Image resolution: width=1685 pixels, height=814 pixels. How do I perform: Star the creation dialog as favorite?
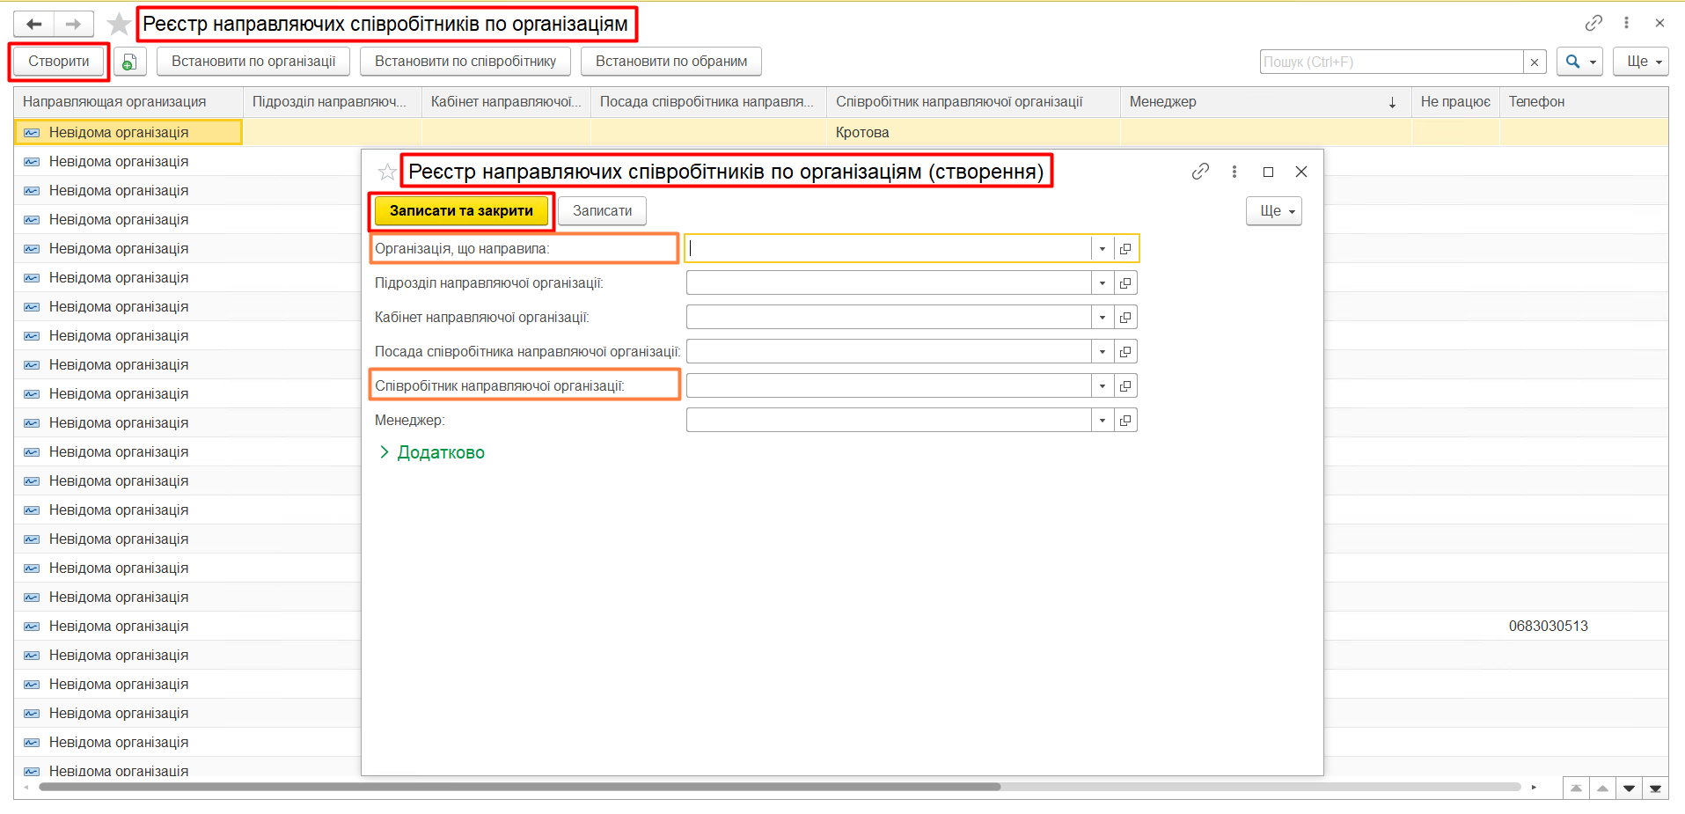pos(386,172)
